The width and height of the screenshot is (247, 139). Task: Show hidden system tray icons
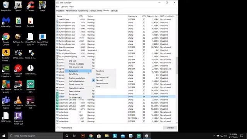click(x=214, y=136)
